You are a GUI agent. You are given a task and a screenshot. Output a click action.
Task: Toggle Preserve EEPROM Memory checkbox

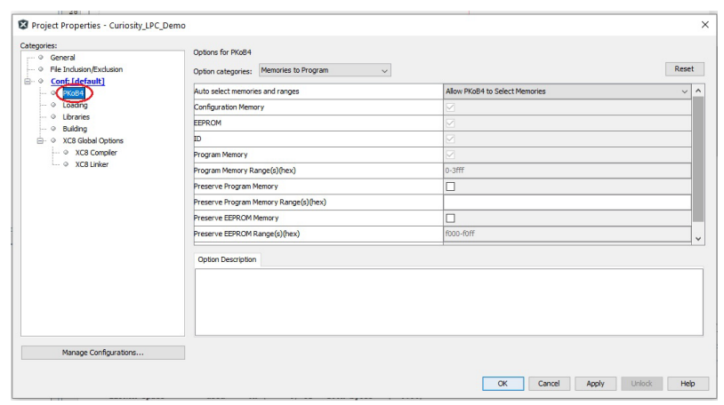450,218
